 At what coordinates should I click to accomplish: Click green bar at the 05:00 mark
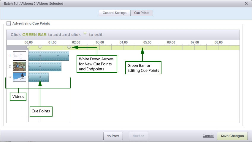[147, 48]
